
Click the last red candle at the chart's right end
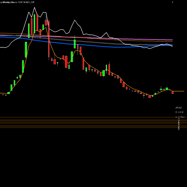point(172,93)
